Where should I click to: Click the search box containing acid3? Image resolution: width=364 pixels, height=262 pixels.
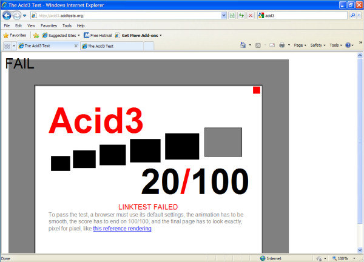coord(302,16)
